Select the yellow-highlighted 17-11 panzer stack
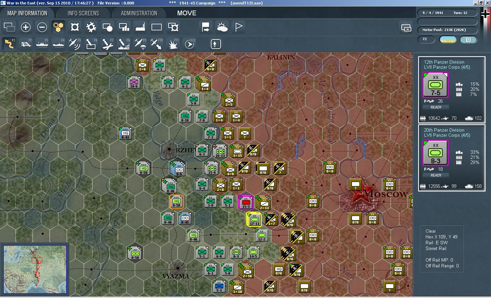 254,219
